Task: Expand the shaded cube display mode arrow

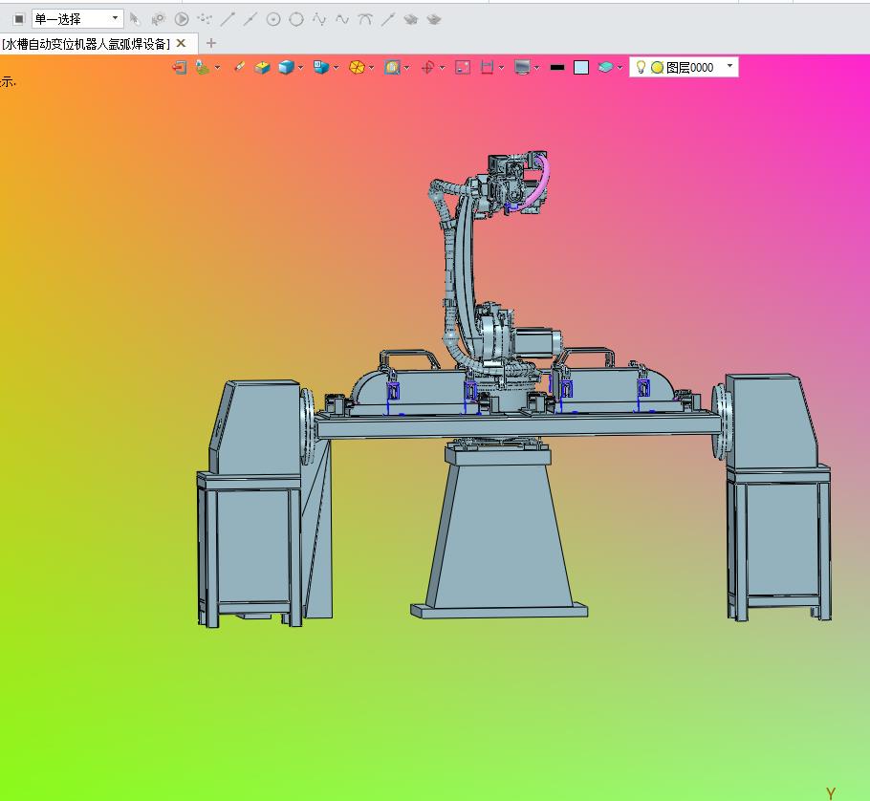Action: tap(300, 67)
